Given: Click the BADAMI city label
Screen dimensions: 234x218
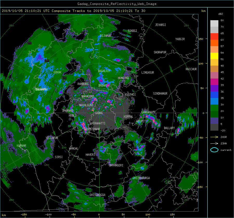Looking at the screenshot, I should point(103,86).
